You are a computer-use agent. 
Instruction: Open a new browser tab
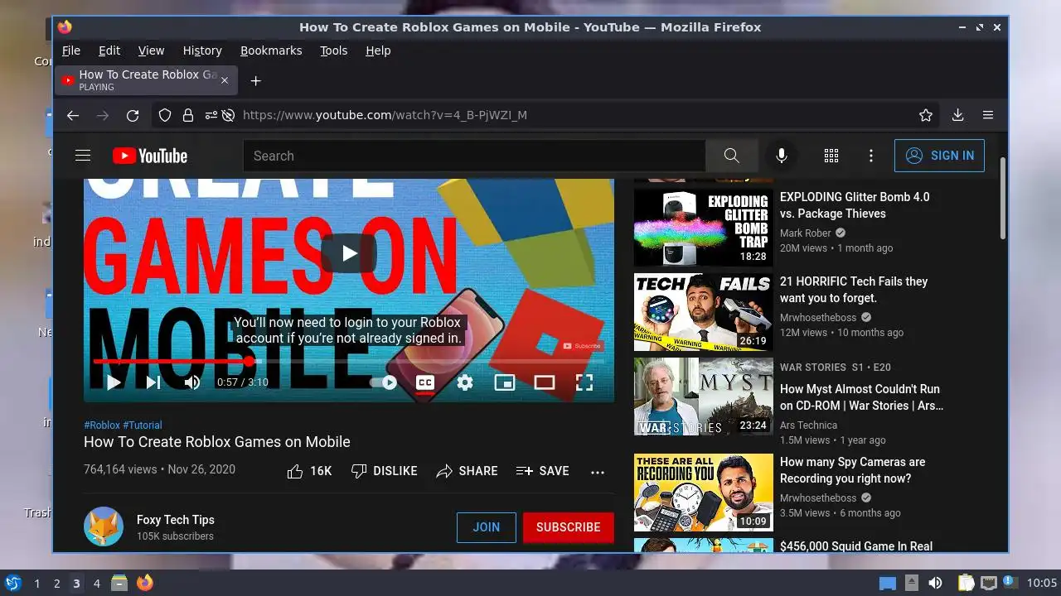(x=256, y=80)
